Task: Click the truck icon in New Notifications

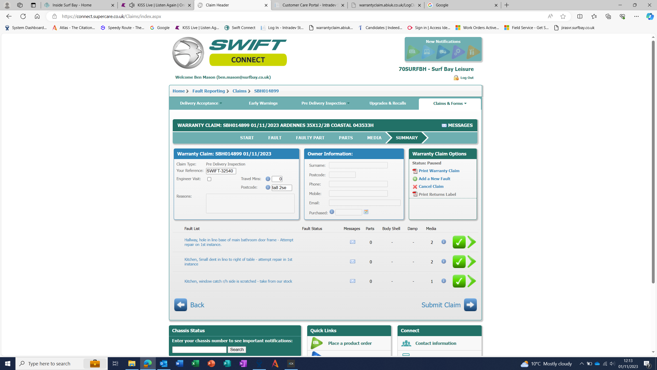Action: [x=443, y=52]
